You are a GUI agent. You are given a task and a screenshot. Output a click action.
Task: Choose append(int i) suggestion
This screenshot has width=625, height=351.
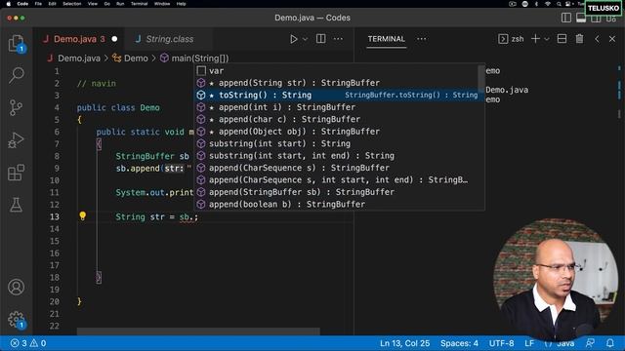point(337,107)
